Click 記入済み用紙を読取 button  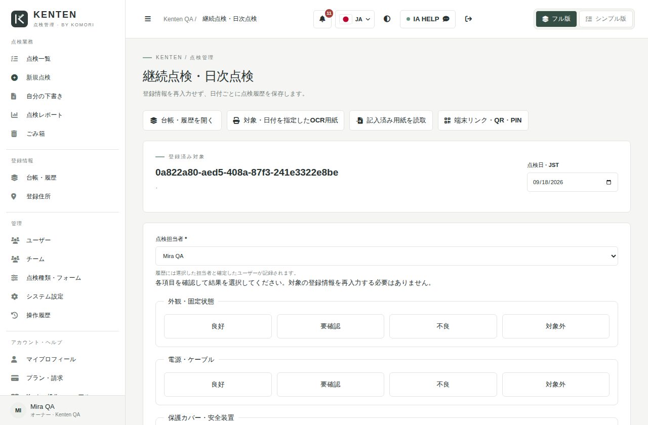tap(391, 120)
